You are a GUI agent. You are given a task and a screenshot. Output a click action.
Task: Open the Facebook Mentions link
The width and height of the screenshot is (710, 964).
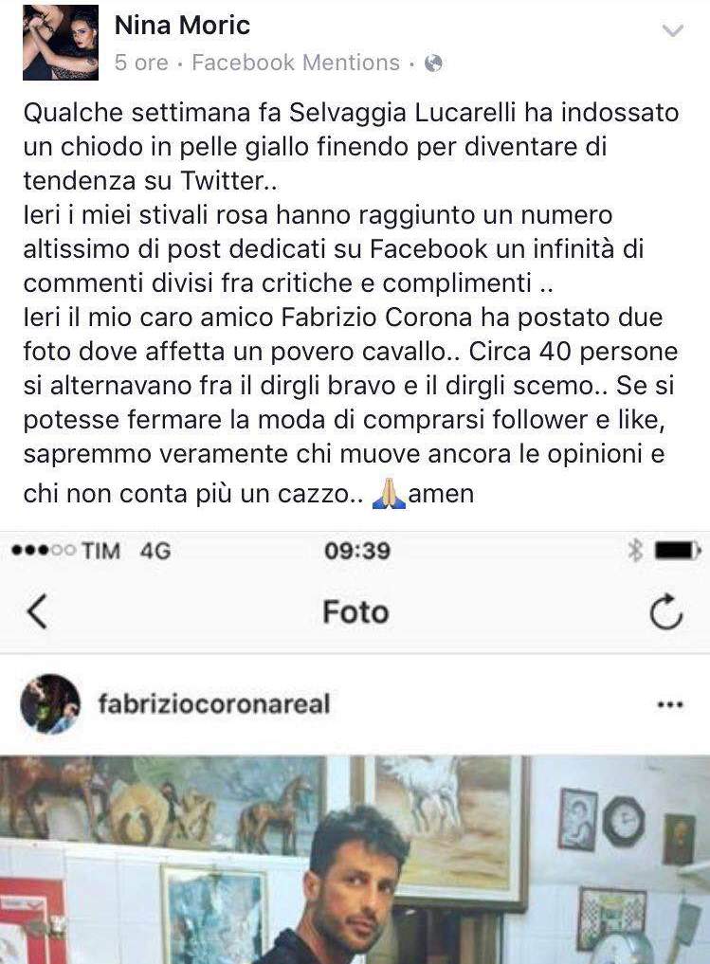pos(296,63)
